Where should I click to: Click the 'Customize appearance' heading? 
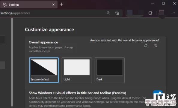click(49, 30)
